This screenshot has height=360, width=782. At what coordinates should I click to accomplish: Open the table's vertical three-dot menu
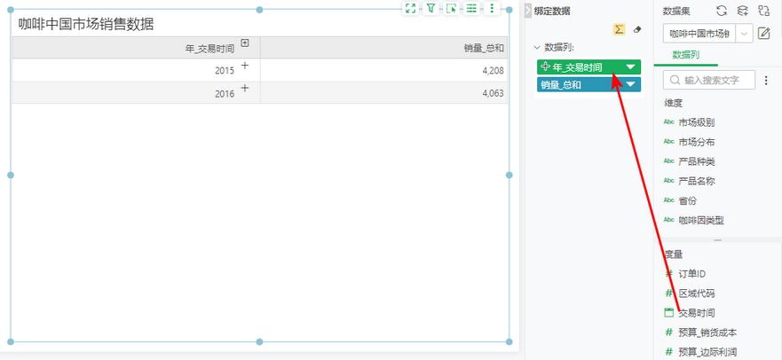coord(493,8)
